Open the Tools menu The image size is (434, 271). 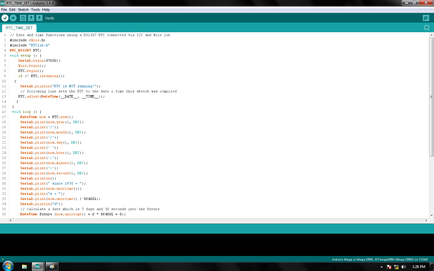[35, 10]
